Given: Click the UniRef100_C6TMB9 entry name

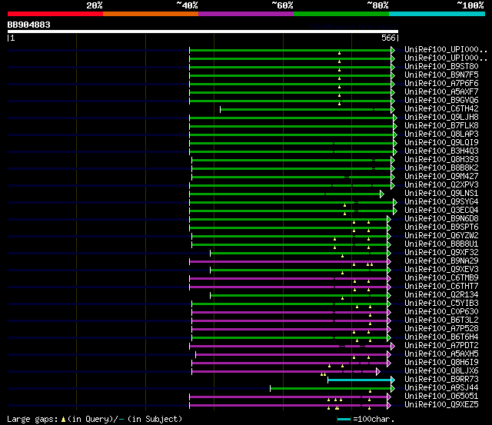Looking at the screenshot, I should 441,278.
